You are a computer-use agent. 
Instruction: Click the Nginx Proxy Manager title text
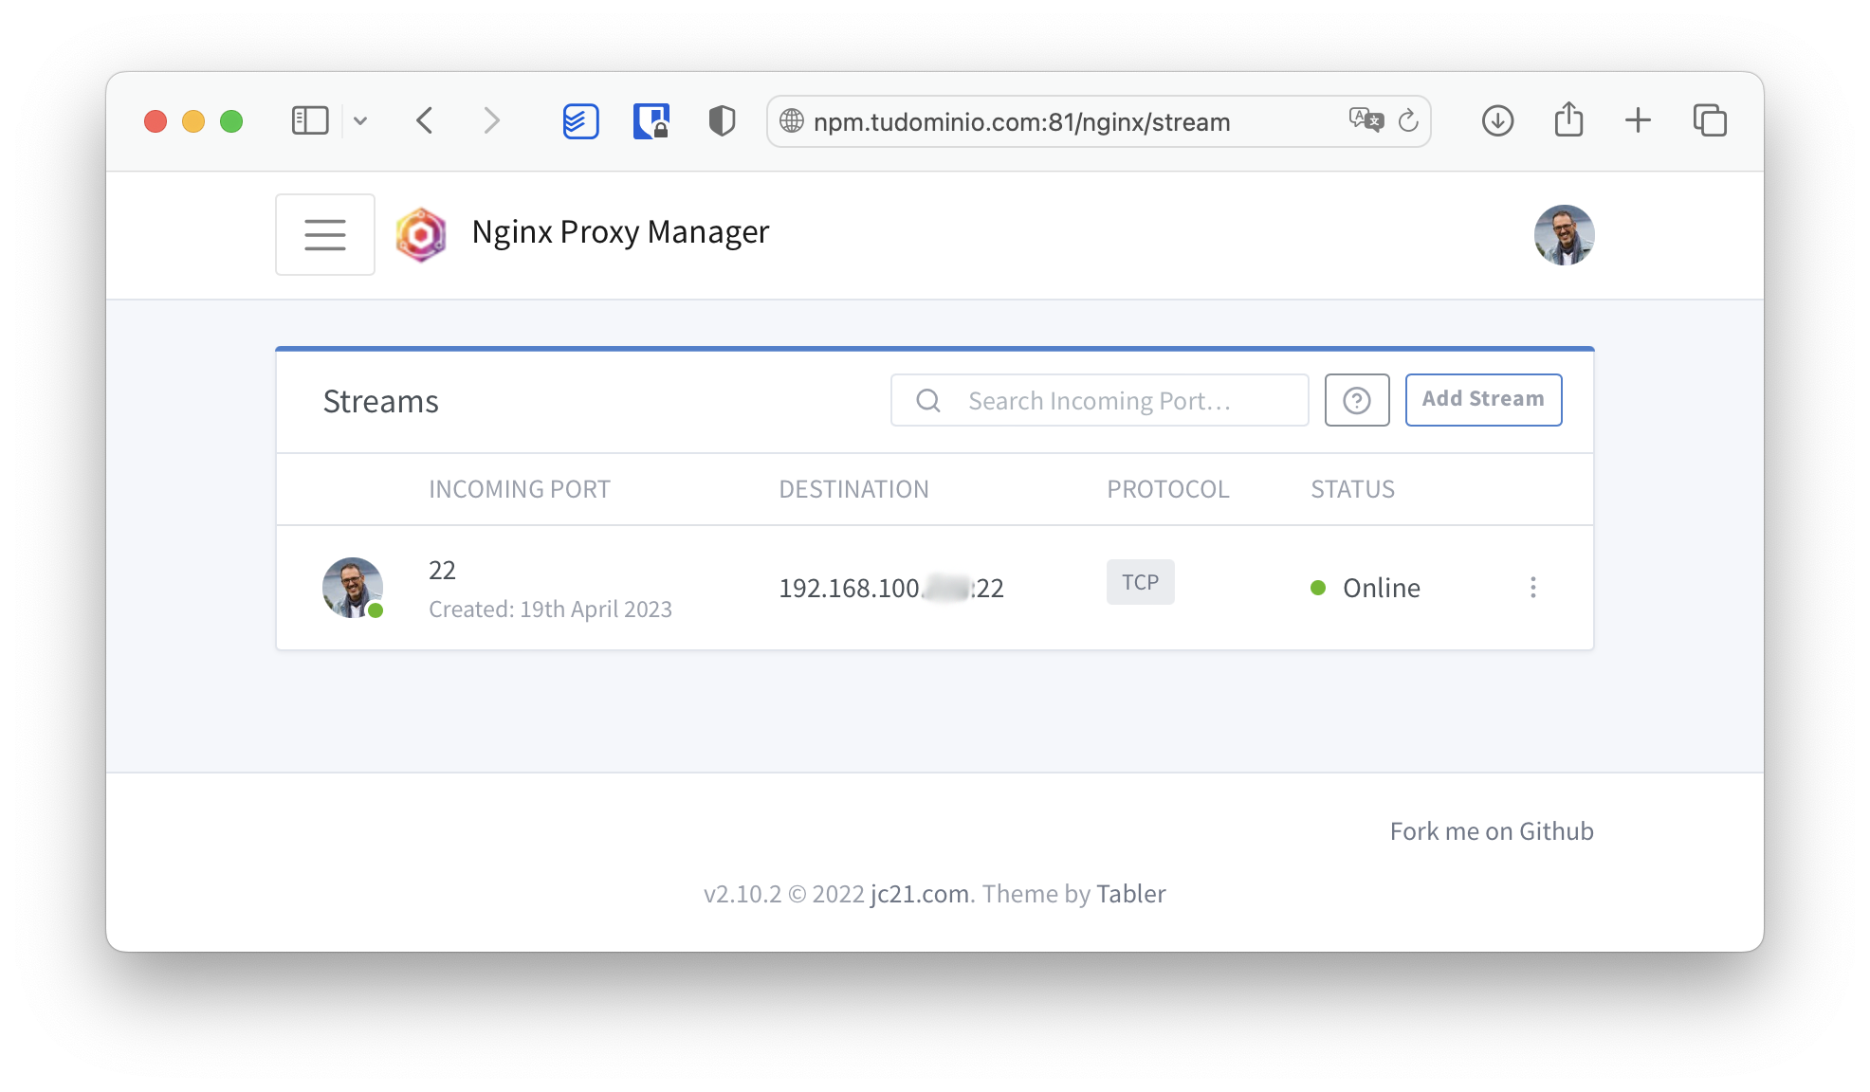pos(620,232)
